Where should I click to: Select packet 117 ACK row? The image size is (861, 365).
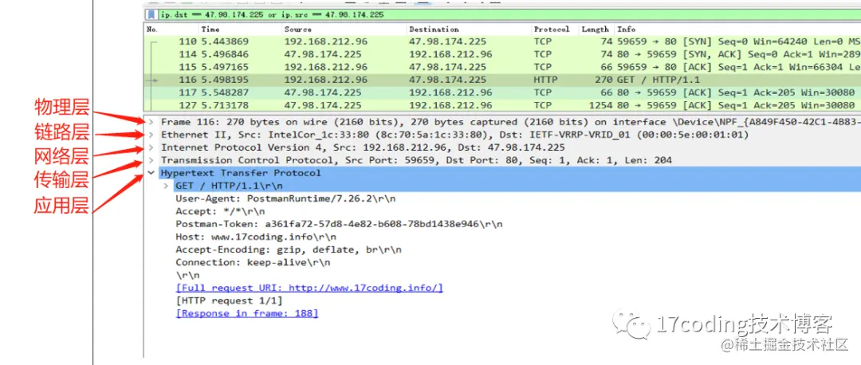coord(502,92)
